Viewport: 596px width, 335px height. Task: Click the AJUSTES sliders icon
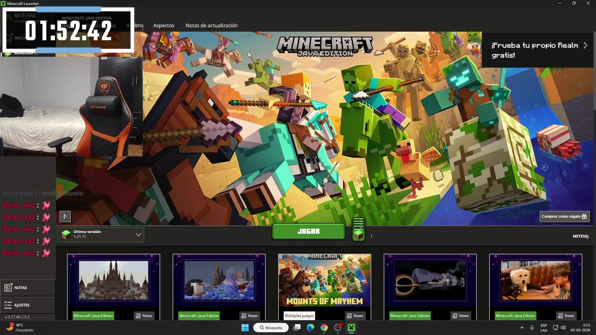(x=8, y=305)
